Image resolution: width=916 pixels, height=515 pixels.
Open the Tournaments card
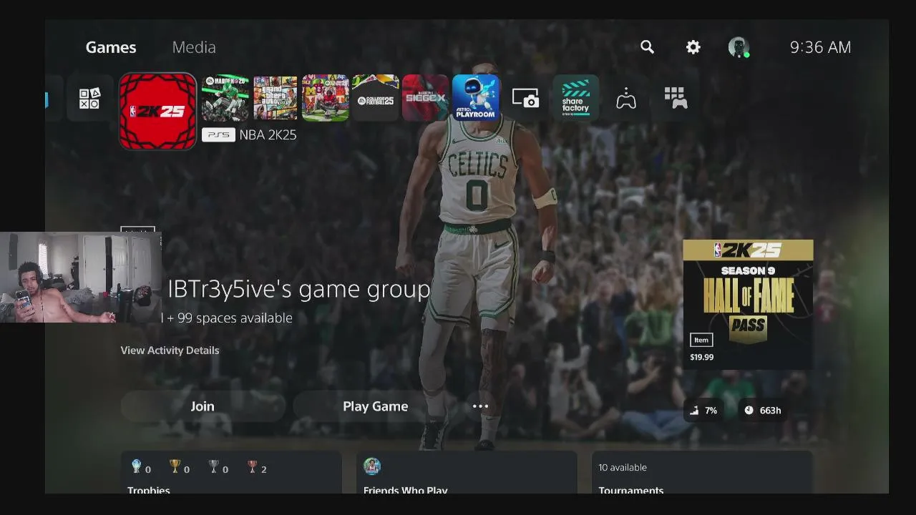(x=702, y=473)
